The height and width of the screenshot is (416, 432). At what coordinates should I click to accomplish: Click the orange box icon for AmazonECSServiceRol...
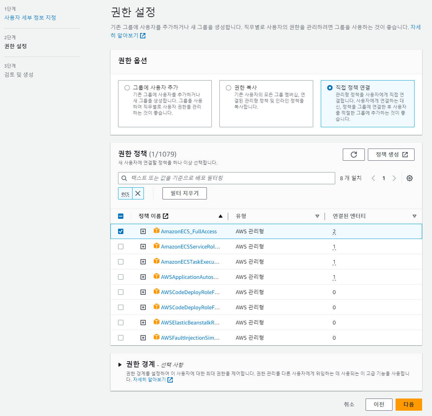(x=156, y=246)
